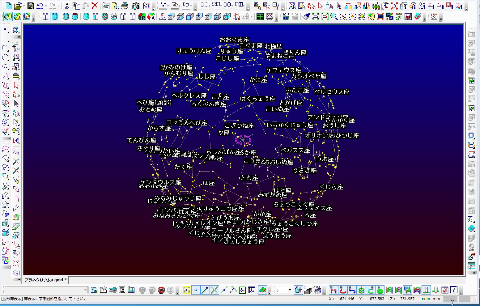Copy with the duplicate pages icon
This screenshot has height=306, width=480.
(76, 6)
